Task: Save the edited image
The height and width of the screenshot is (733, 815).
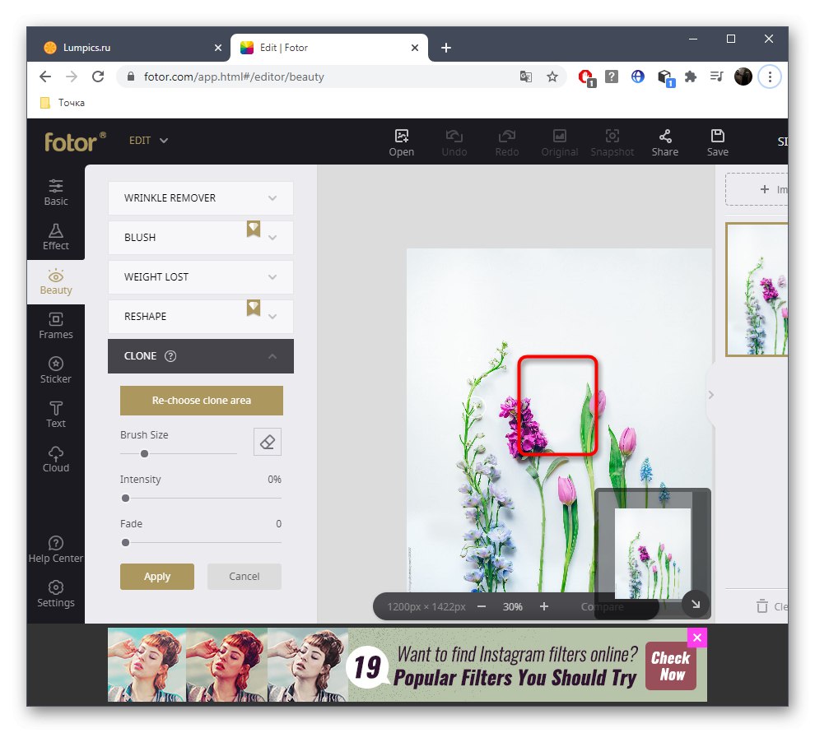Action: [x=717, y=141]
